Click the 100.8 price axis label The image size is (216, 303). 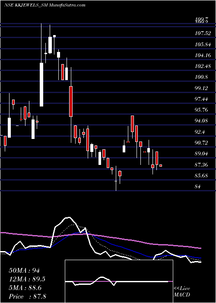coord(202,77)
